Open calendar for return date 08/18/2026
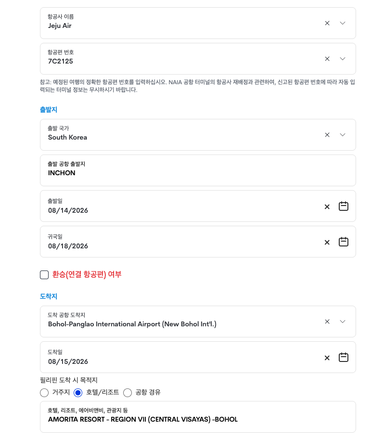This screenshot has height=438, width=384. point(343,242)
